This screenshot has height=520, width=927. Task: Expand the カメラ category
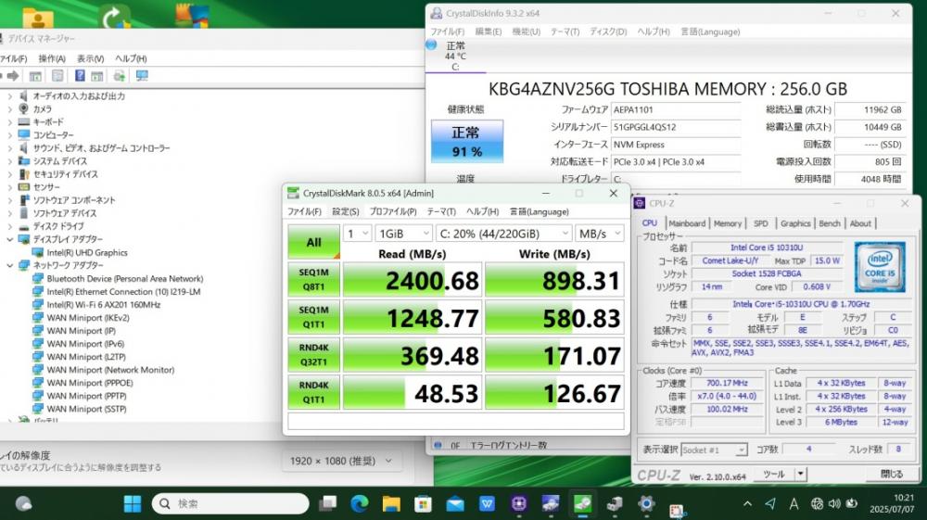[x=9, y=108]
